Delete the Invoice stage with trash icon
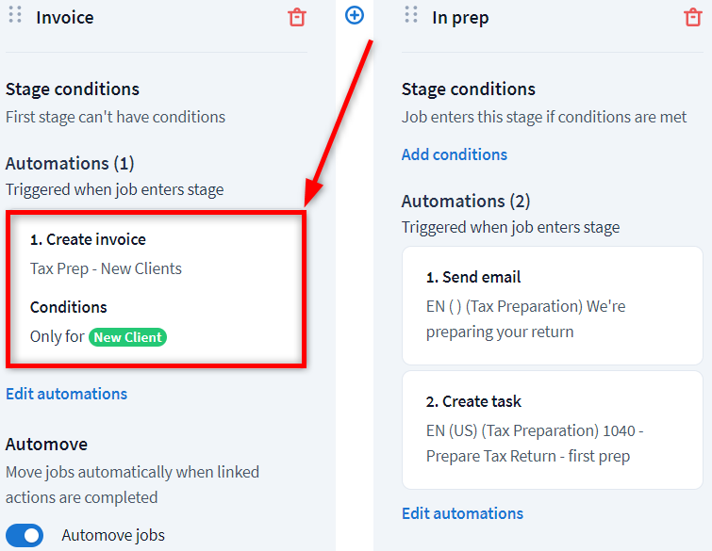The image size is (712, 551). [x=297, y=17]
